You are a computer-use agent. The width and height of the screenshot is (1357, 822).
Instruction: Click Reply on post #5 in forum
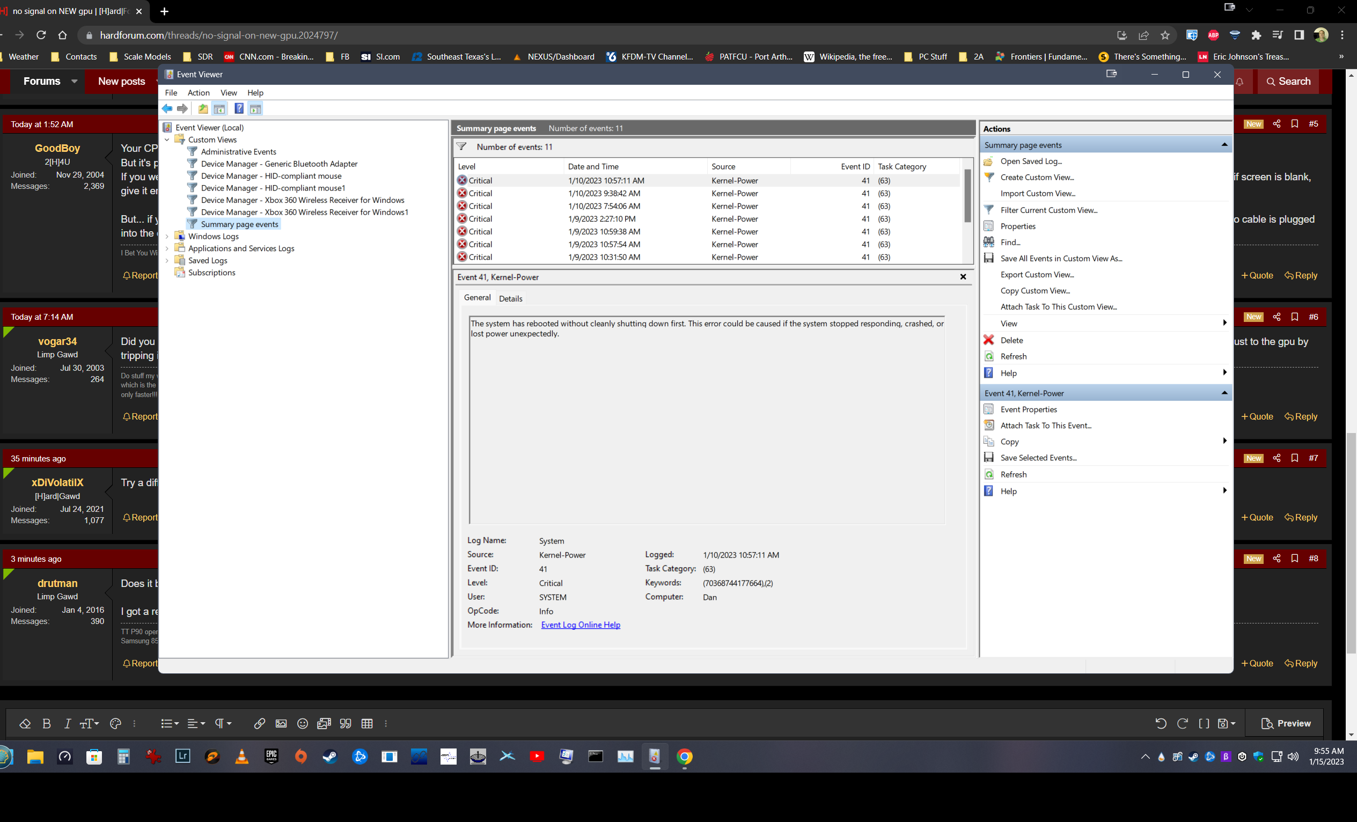(x=1301, y=275)
